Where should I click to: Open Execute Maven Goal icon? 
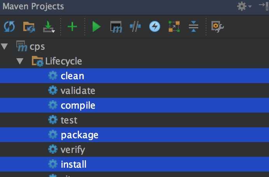pos(116,27)
